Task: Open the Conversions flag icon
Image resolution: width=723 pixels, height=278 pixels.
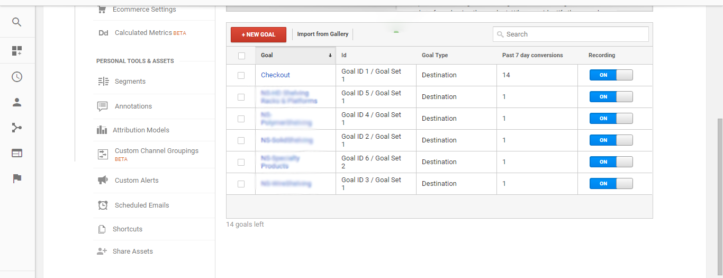Action: point(17,178)
